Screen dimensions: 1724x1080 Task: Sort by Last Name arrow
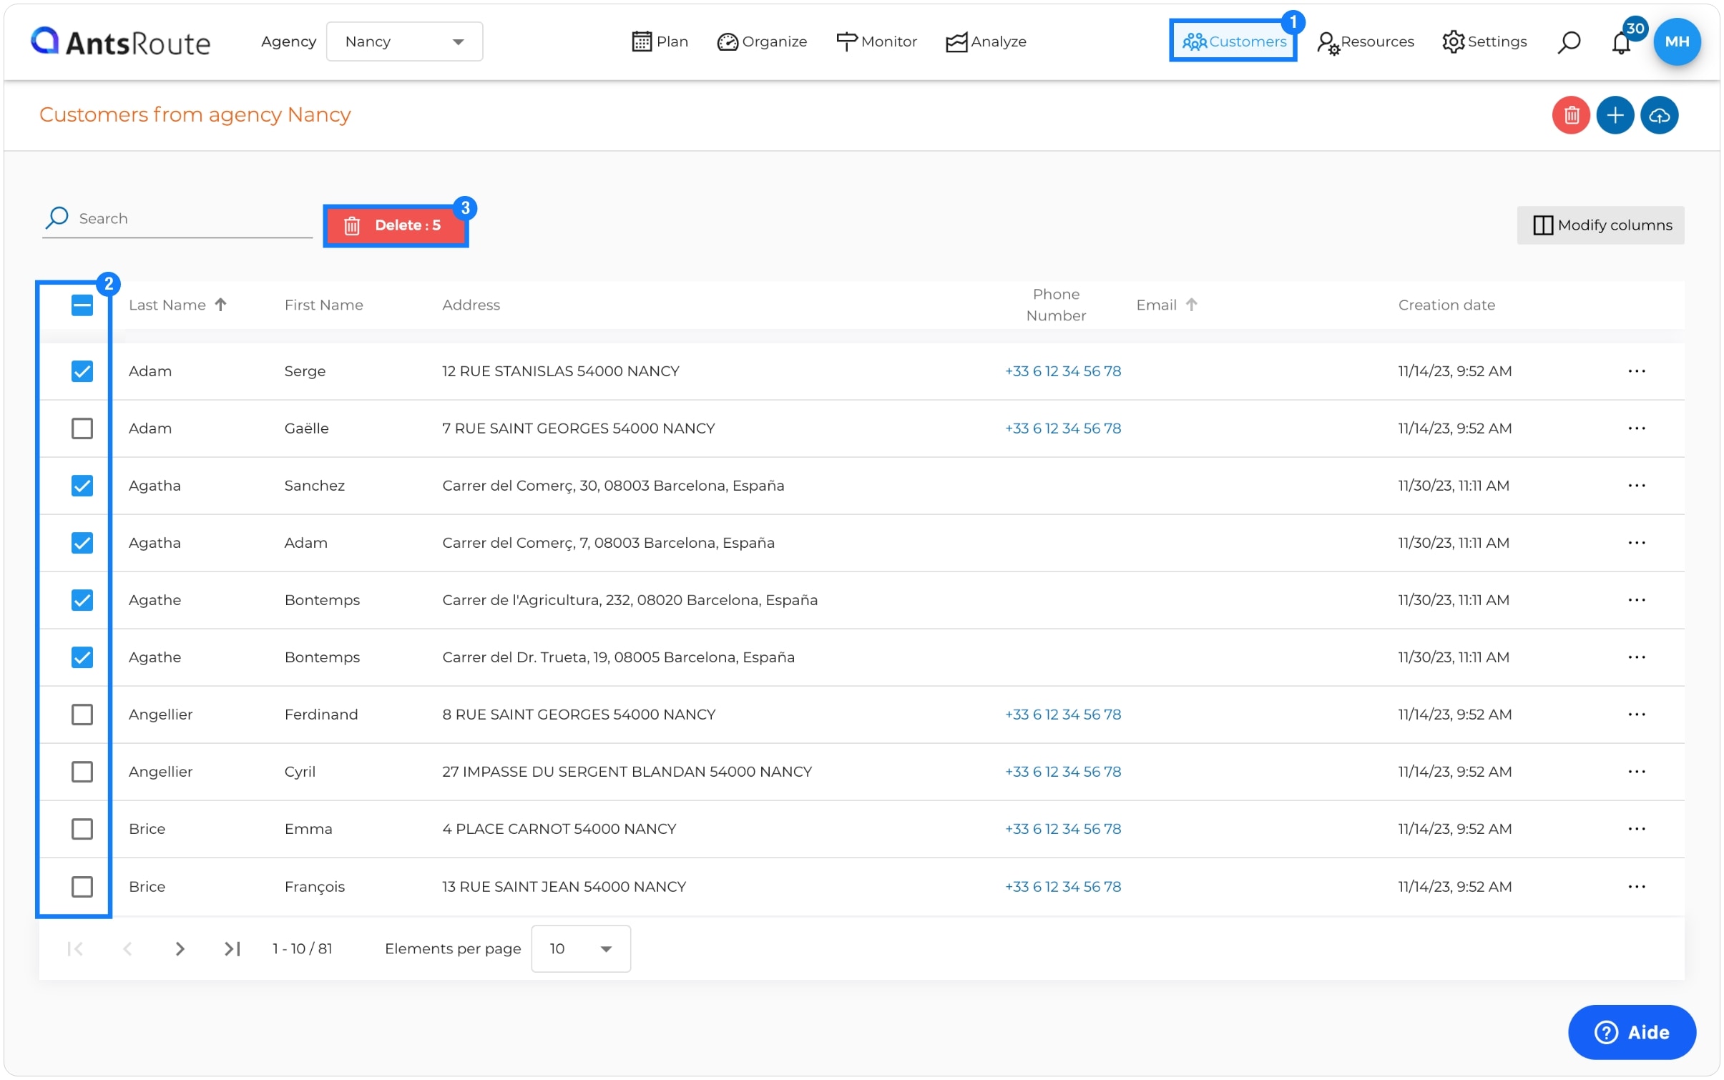click(220, 305)
